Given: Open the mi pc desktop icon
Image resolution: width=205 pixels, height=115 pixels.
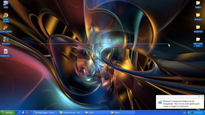Looking at the screenshot, I should point(6,4).
